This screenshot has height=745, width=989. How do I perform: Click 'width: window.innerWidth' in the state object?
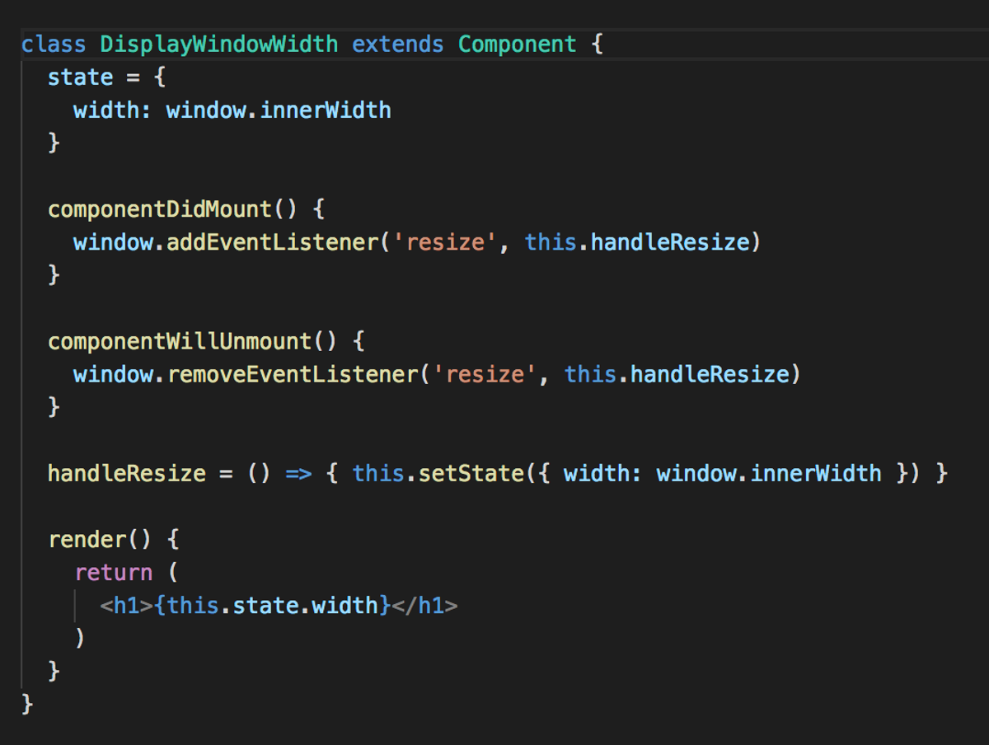(232, 110)
